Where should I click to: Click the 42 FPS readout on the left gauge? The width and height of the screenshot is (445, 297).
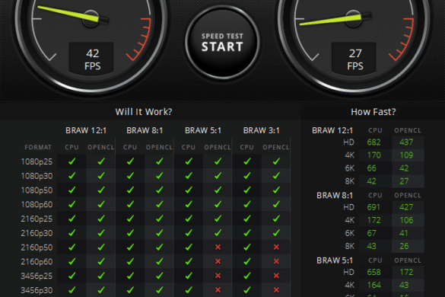pos(92,59)
